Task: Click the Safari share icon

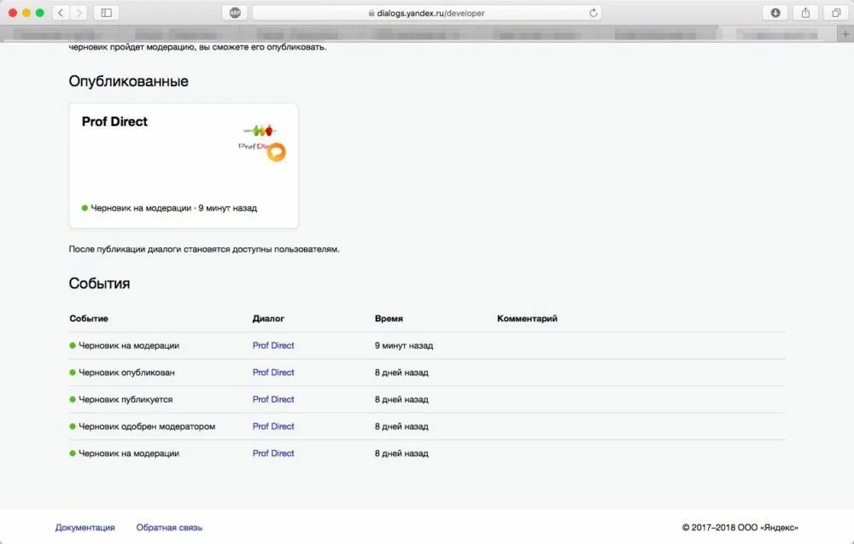Action: click(x=805, y=13)
